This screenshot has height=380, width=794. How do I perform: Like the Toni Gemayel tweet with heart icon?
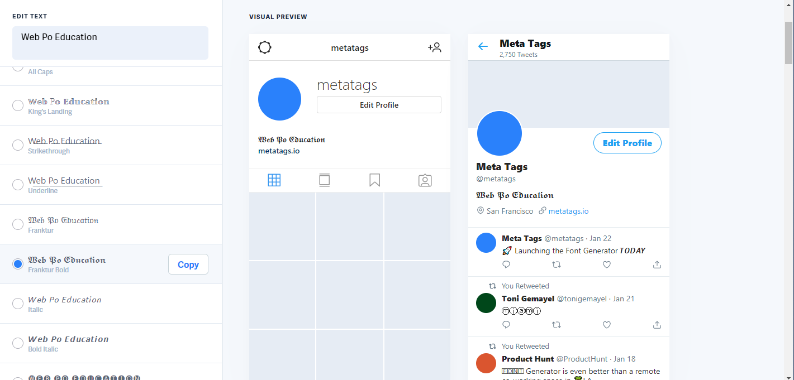[x=606, y=325]
